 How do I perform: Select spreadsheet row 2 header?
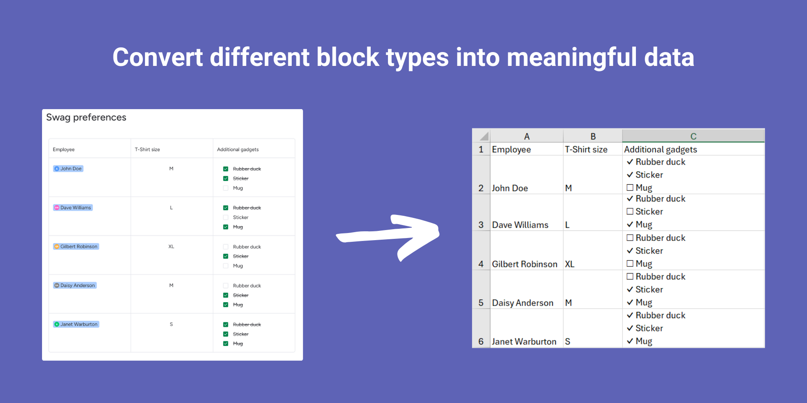tap(481, 175)
